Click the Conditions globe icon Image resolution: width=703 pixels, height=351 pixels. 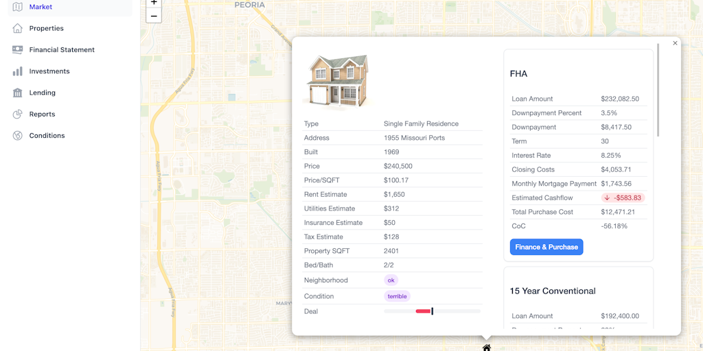pyautogui.click(x=17, y=136)
